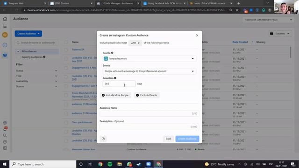Open WhatsApp from the taskbar
This screenshot has height=168, width=299.
(129, 164)
